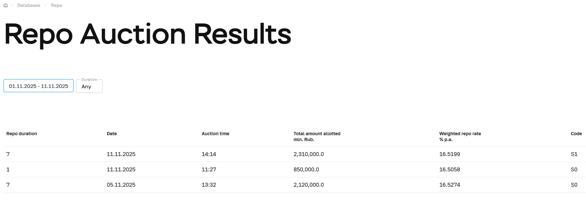Select the 05.11.2025 date cell
586x202 pixels.
pos(121,185)
